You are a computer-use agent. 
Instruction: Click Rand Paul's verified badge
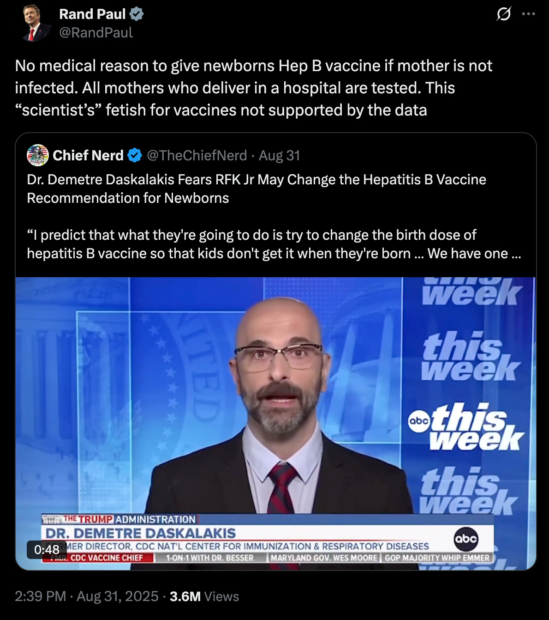pos(136,14)
